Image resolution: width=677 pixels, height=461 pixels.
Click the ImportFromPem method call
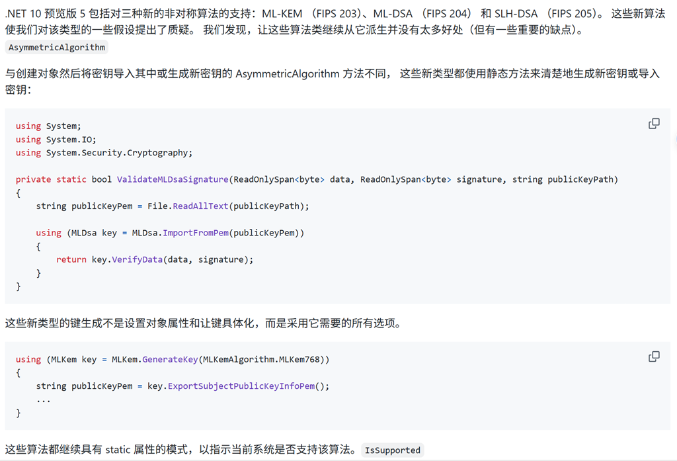[196, 233]
